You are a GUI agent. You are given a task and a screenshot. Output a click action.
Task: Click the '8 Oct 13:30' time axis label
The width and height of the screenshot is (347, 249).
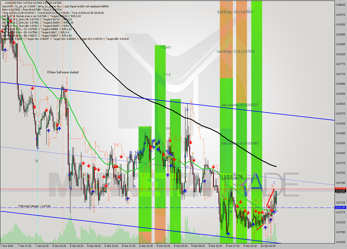pyautogui.click(x=111, y=246)
